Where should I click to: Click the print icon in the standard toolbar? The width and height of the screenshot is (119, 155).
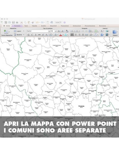(17, 22)
